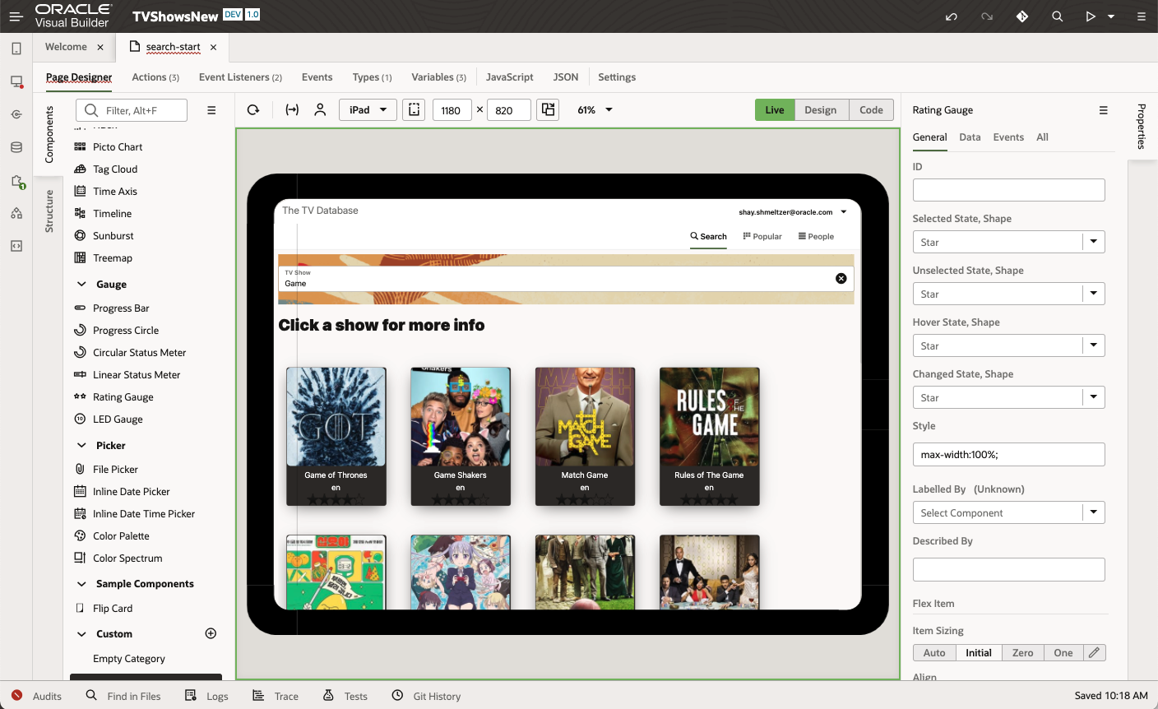Click the variables expression icon in canvas toolbar
Viewport: 1158px width, 709px height.
pos(291,109)
